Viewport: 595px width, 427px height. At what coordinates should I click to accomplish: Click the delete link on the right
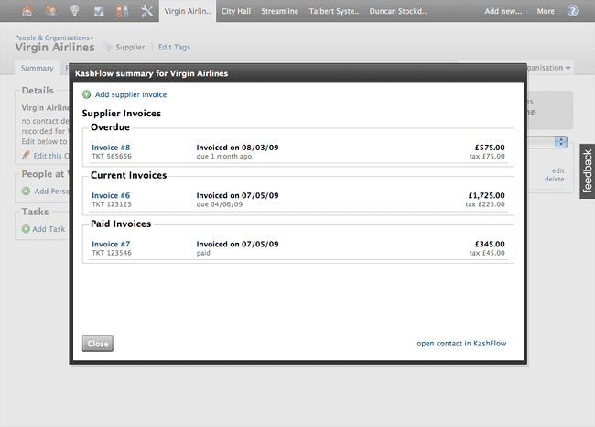pyautogui.click(x=555, y=179)
